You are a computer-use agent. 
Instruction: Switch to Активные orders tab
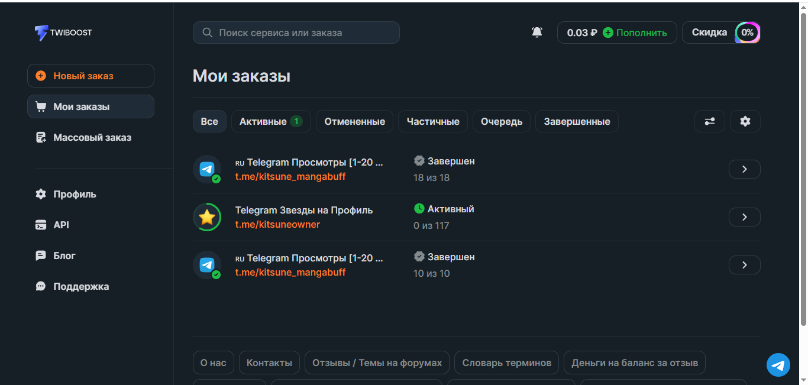coord(270,121)
